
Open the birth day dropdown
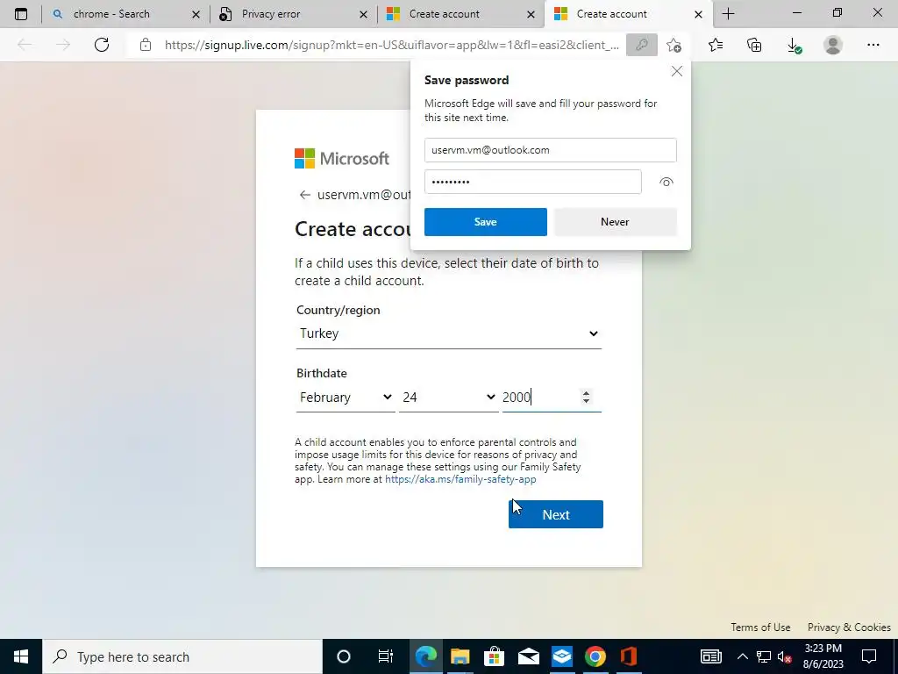click(x=448, y=398)
